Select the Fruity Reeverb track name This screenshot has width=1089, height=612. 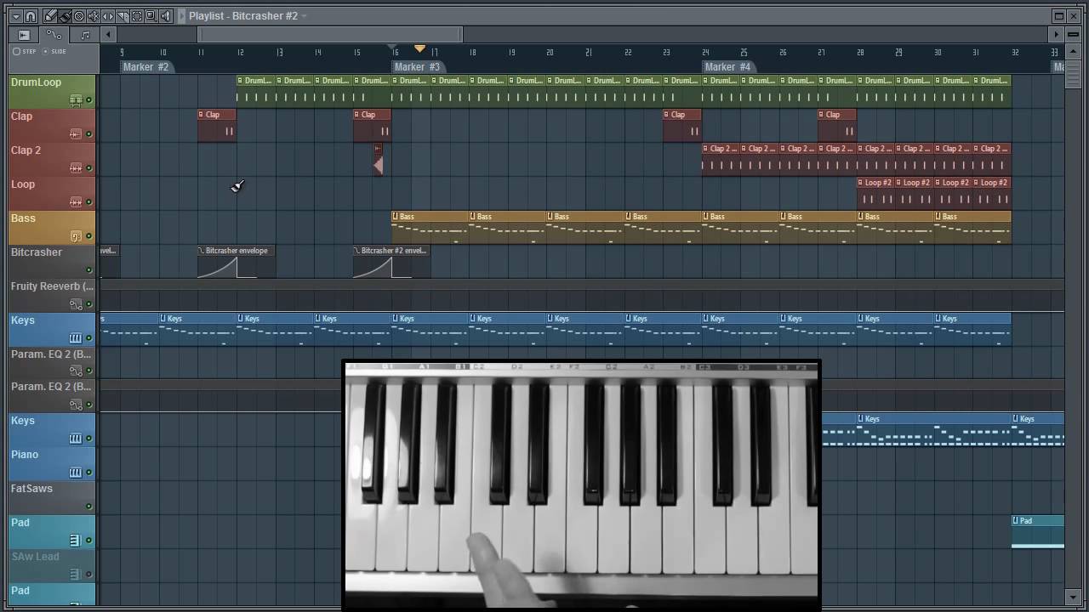[x=52, y=286]
